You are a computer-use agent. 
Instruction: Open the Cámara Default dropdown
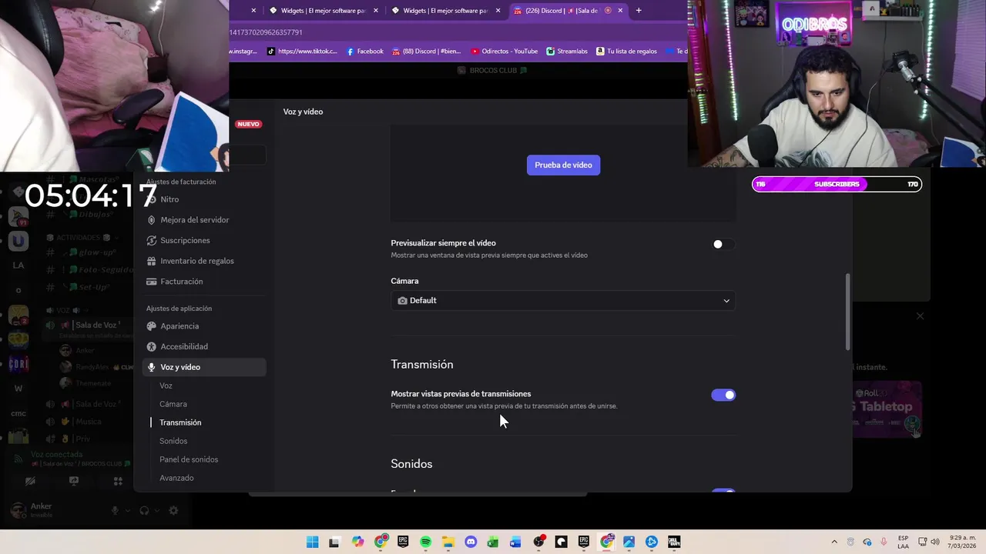coord(563,300)
